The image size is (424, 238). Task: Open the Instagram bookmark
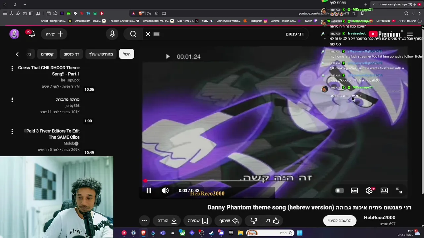(259, 21)
